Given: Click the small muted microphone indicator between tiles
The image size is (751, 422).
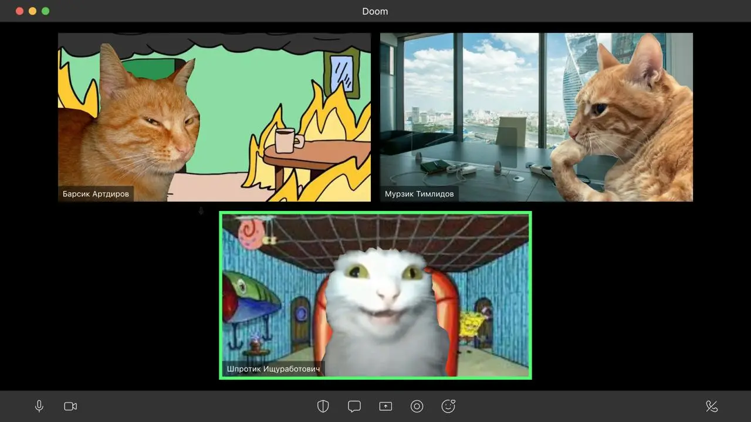Looking at the screenshot, I should tap(201, 211).
